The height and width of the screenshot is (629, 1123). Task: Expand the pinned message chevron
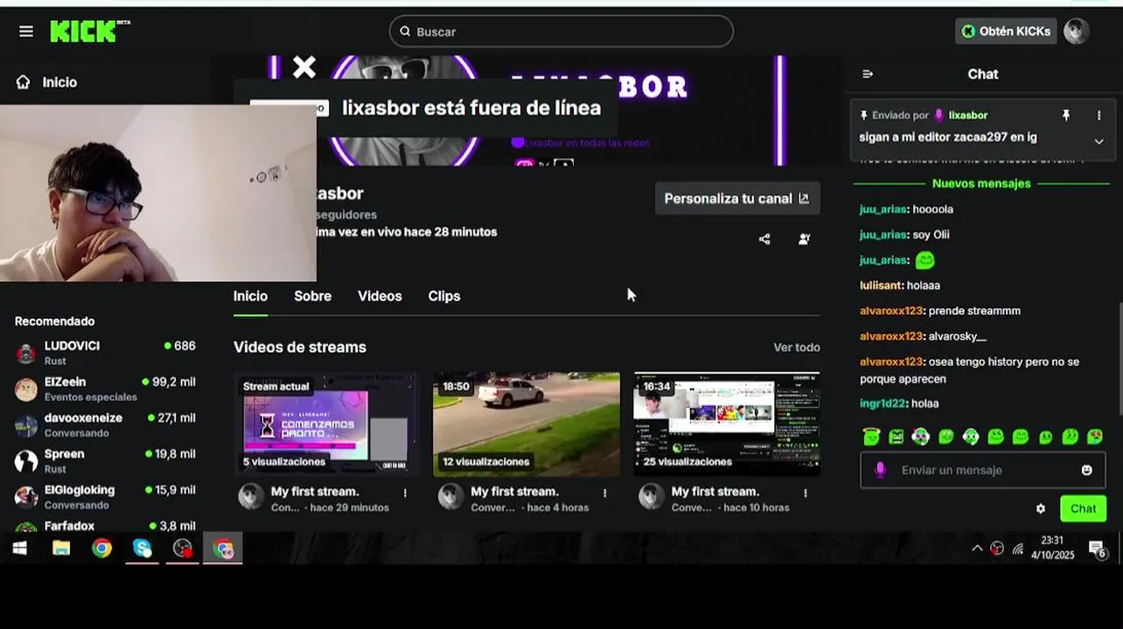(1099, 142)
